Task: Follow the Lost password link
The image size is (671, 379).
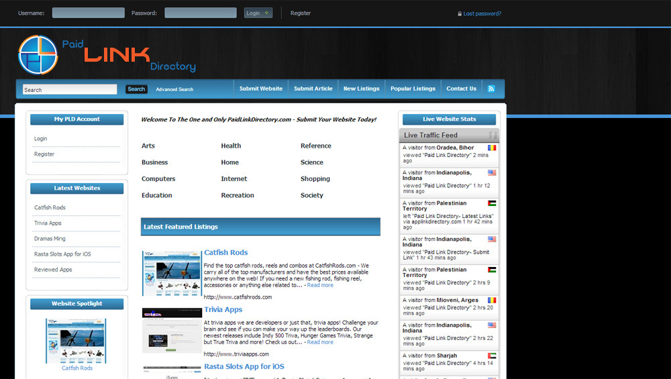Action: pos(482,13)
